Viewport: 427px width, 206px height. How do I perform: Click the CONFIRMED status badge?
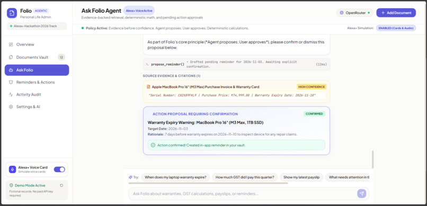(x=314, y=114)
